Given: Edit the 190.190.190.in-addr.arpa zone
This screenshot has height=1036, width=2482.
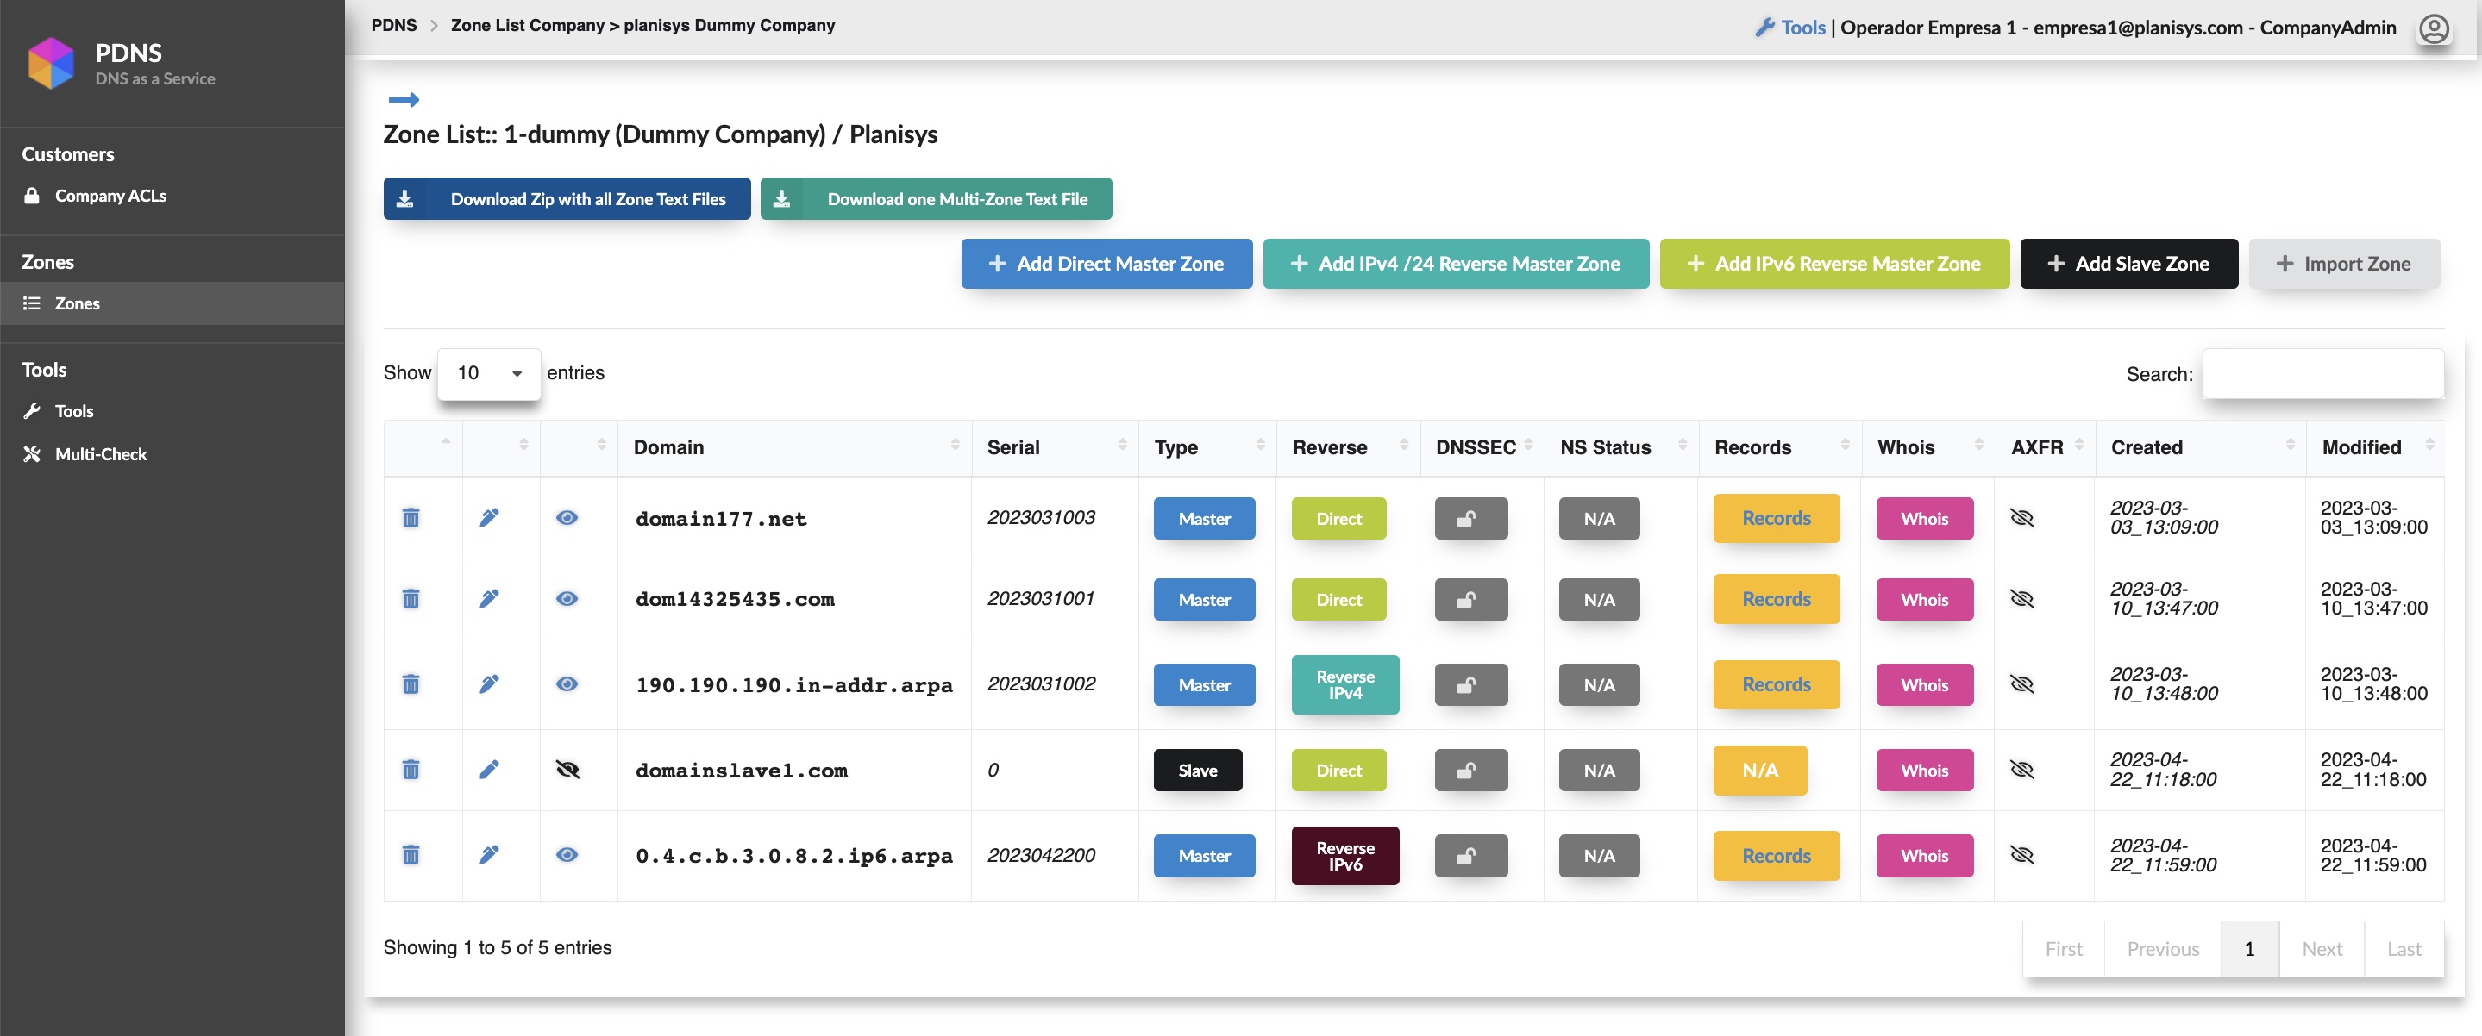Looking at the screenshot, I should click(x=490, y=684).
